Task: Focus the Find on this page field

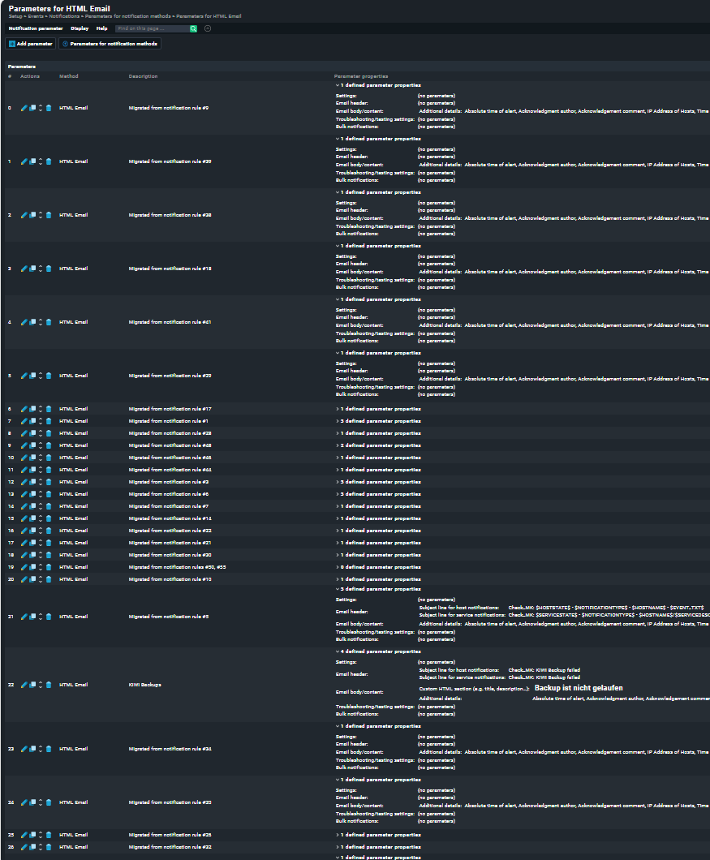Action: pos(152,28)
